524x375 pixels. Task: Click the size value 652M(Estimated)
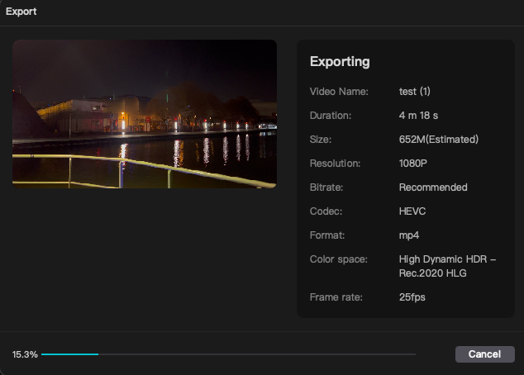tap(438, 140)
